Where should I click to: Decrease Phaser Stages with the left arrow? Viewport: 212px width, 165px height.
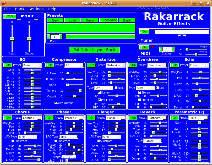pos(64,157)
